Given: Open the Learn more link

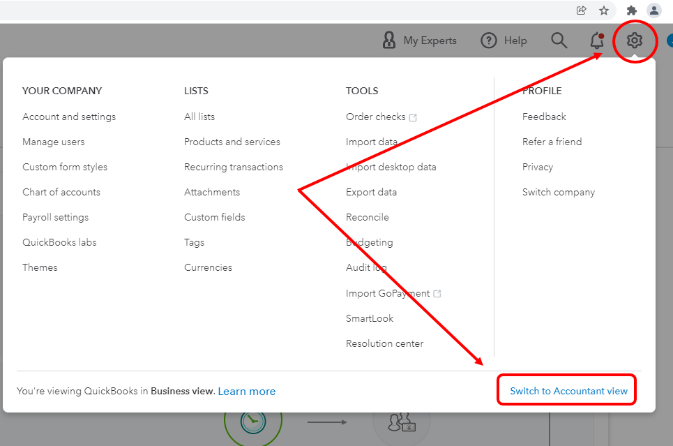Looking at the screenshot, I should point(247,392).
